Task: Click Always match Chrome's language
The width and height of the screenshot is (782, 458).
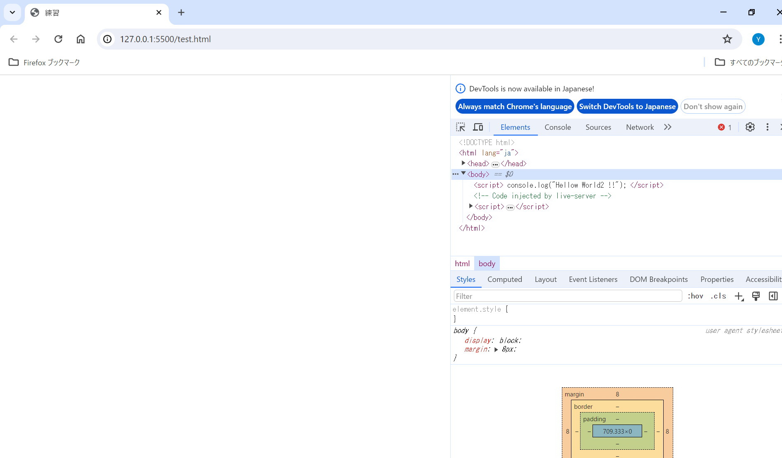Action: pos(515,107)
